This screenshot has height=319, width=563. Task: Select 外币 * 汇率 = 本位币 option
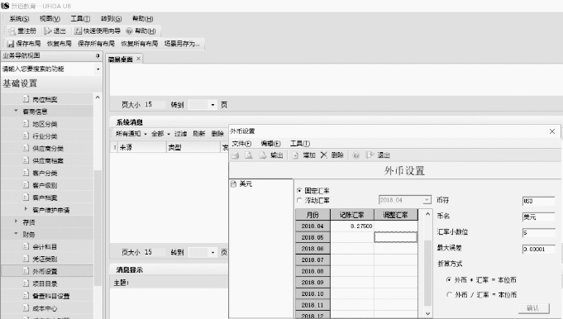(449, 279)
